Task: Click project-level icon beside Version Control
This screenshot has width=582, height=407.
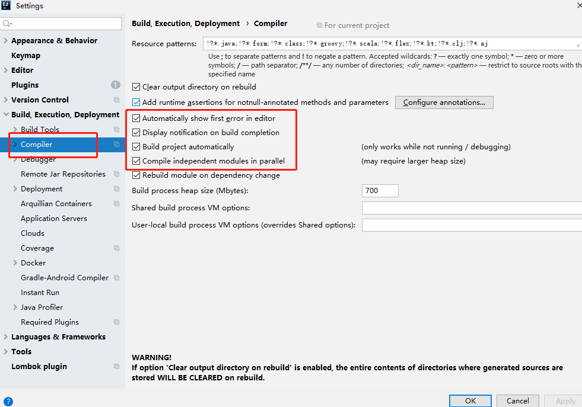Action: pyautogui.click(x=116, y=100)
